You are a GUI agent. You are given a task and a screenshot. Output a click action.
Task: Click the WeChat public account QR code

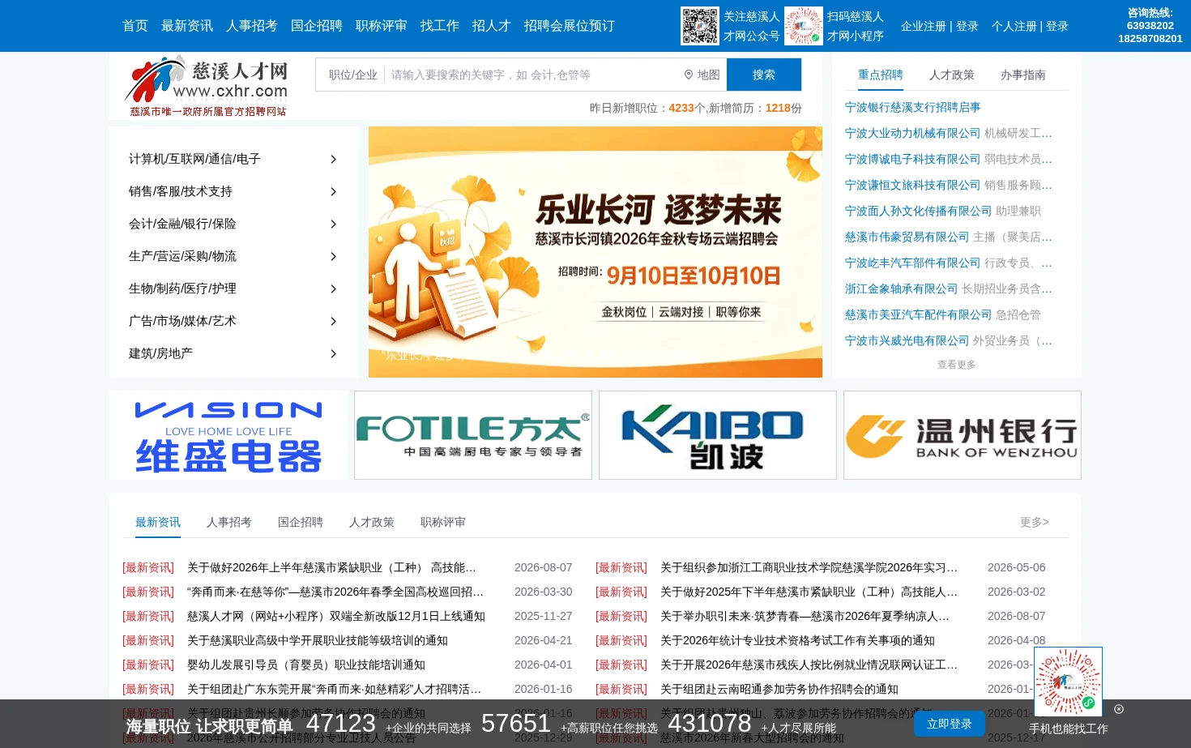pos(699,26)
